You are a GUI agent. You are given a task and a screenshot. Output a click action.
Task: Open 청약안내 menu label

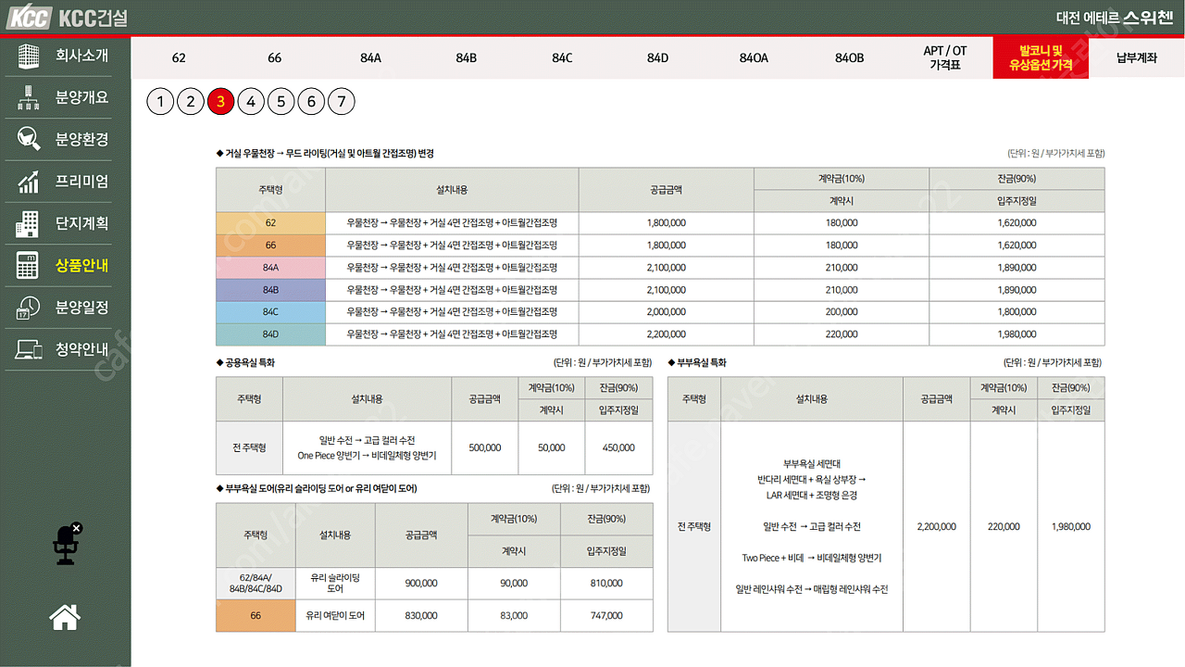tap(81, 349)
